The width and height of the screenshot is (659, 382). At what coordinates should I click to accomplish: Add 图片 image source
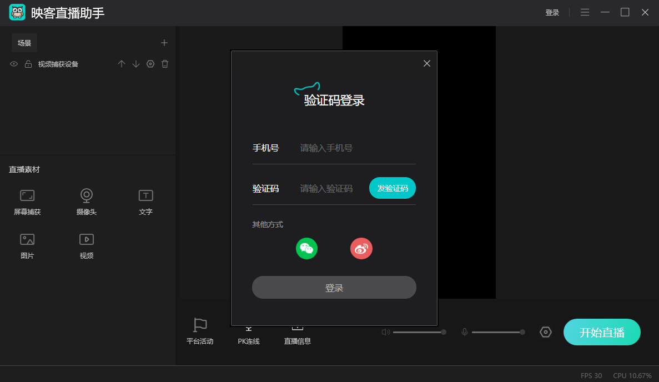coord(27,245)
